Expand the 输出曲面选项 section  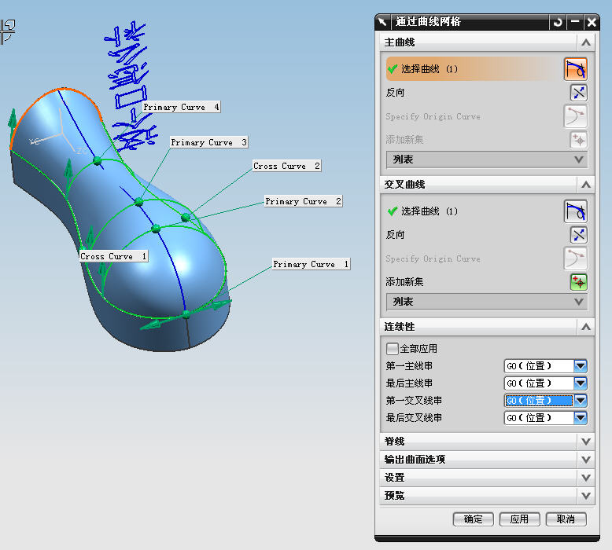585,460
